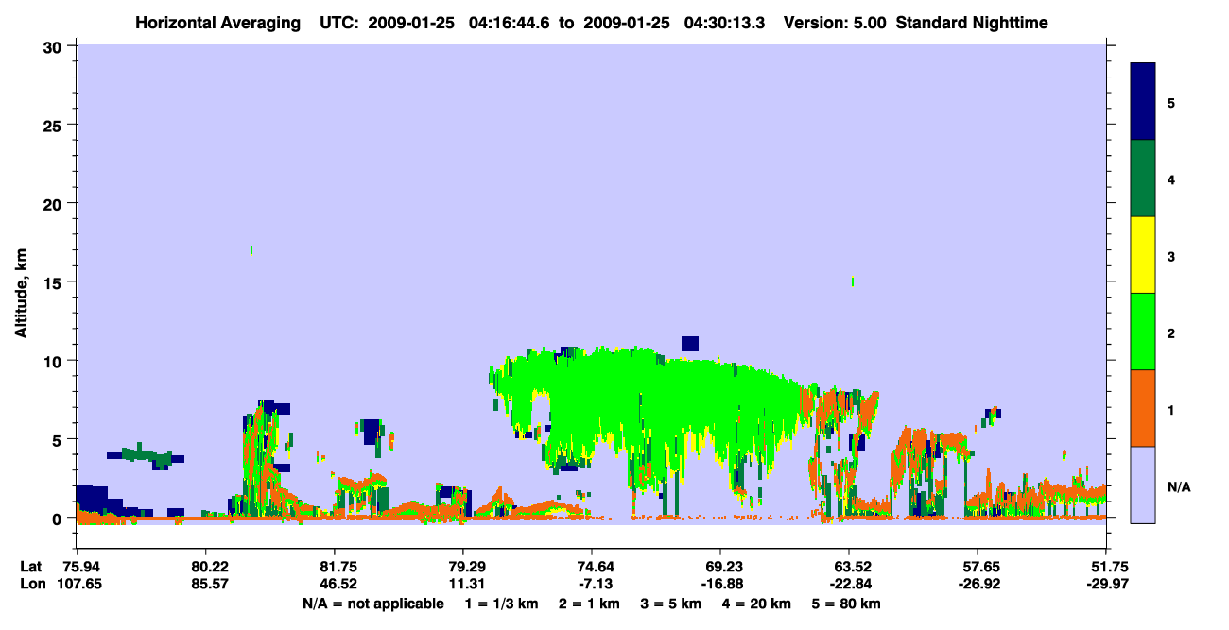Click longitude value -16.88
The height and width of the screenshot is (630, 1229).
pos(720,584)
